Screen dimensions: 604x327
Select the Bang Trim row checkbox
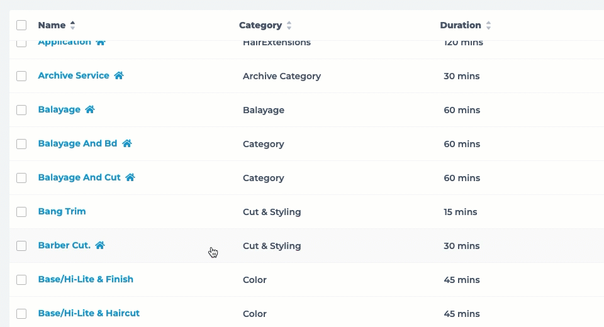point(21,211)
